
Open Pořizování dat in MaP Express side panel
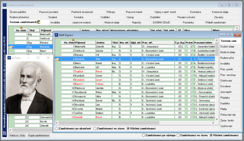(230, 115)
